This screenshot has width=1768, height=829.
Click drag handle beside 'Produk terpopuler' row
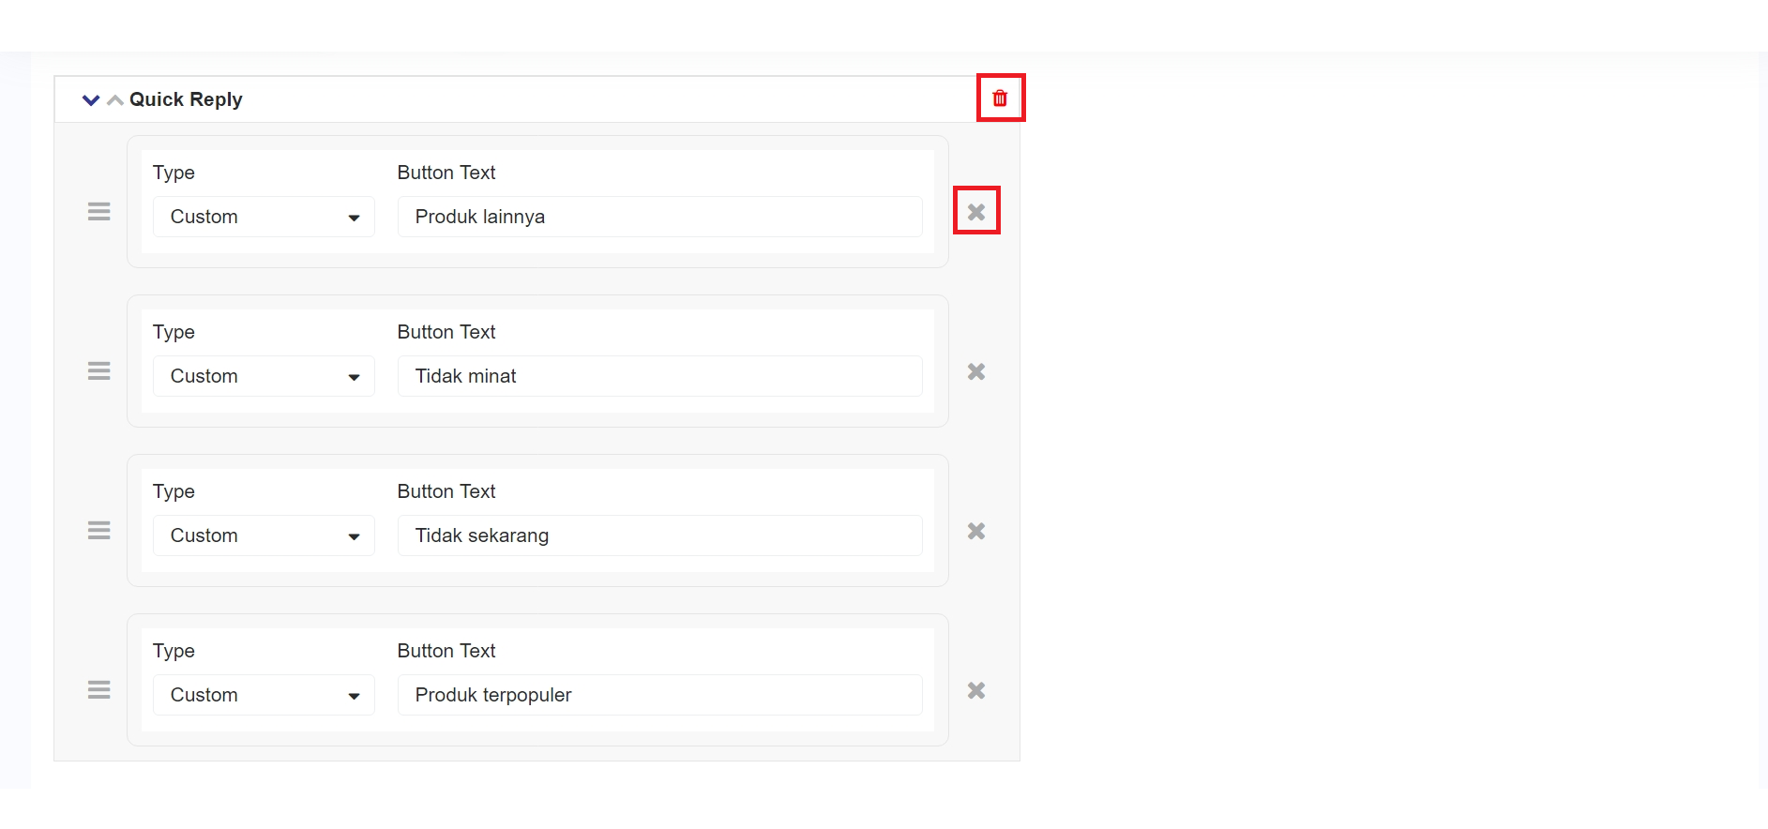pos(98,690)
